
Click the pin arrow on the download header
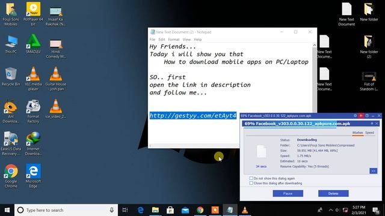(x=372, y=124)
